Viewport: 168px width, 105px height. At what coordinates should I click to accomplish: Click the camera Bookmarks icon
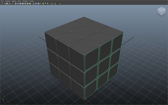[7, 4]
